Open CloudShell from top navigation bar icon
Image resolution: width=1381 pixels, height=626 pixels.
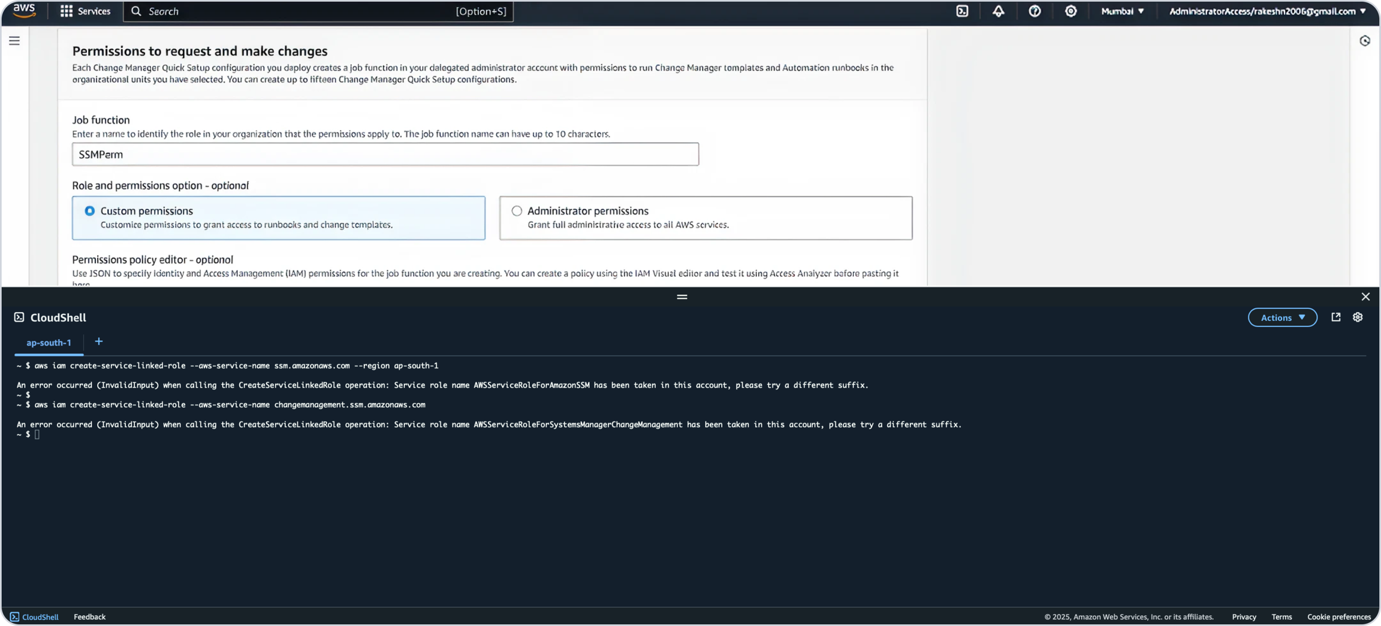962,11
